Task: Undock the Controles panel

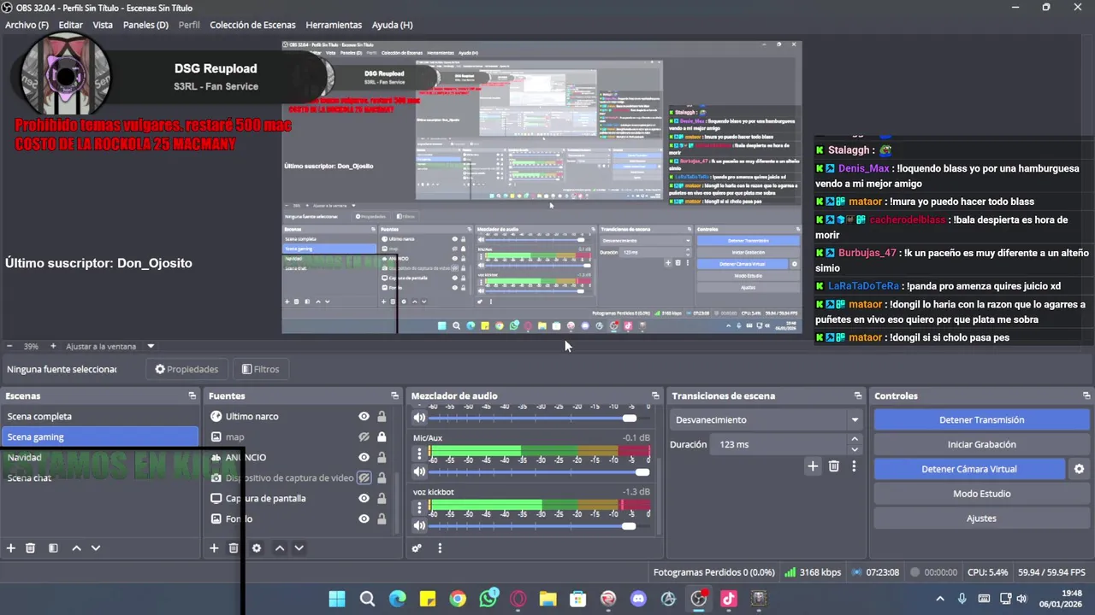Action: (x=1086, y=395)
